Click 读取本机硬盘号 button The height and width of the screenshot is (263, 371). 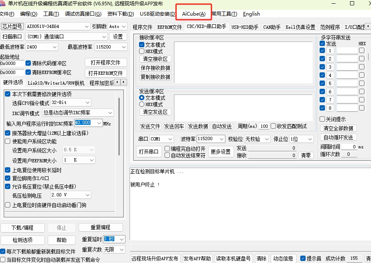233,258
